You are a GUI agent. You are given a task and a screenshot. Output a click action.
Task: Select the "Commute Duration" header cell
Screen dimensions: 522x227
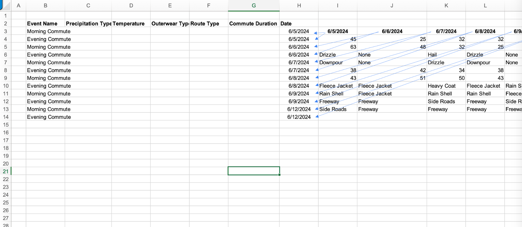pyautogui.click(x=253, y=24)
